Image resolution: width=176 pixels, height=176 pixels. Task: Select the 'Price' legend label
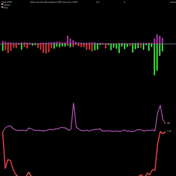[6, 8]
